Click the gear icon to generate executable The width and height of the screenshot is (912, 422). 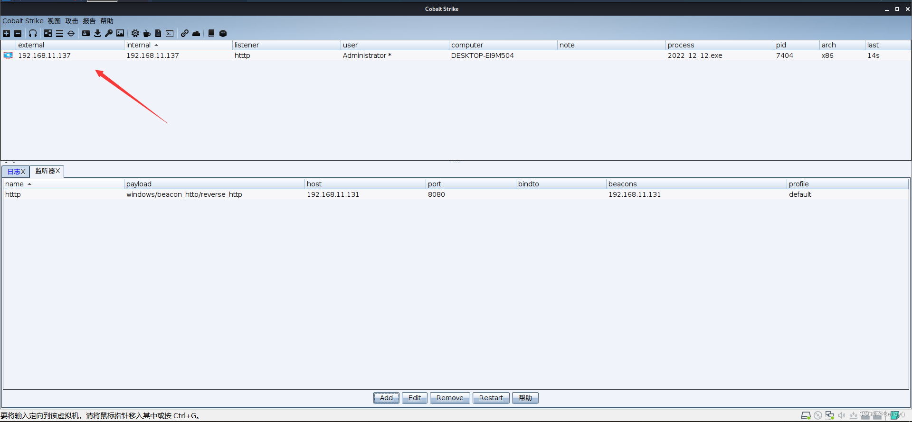[x=135, y=33]
